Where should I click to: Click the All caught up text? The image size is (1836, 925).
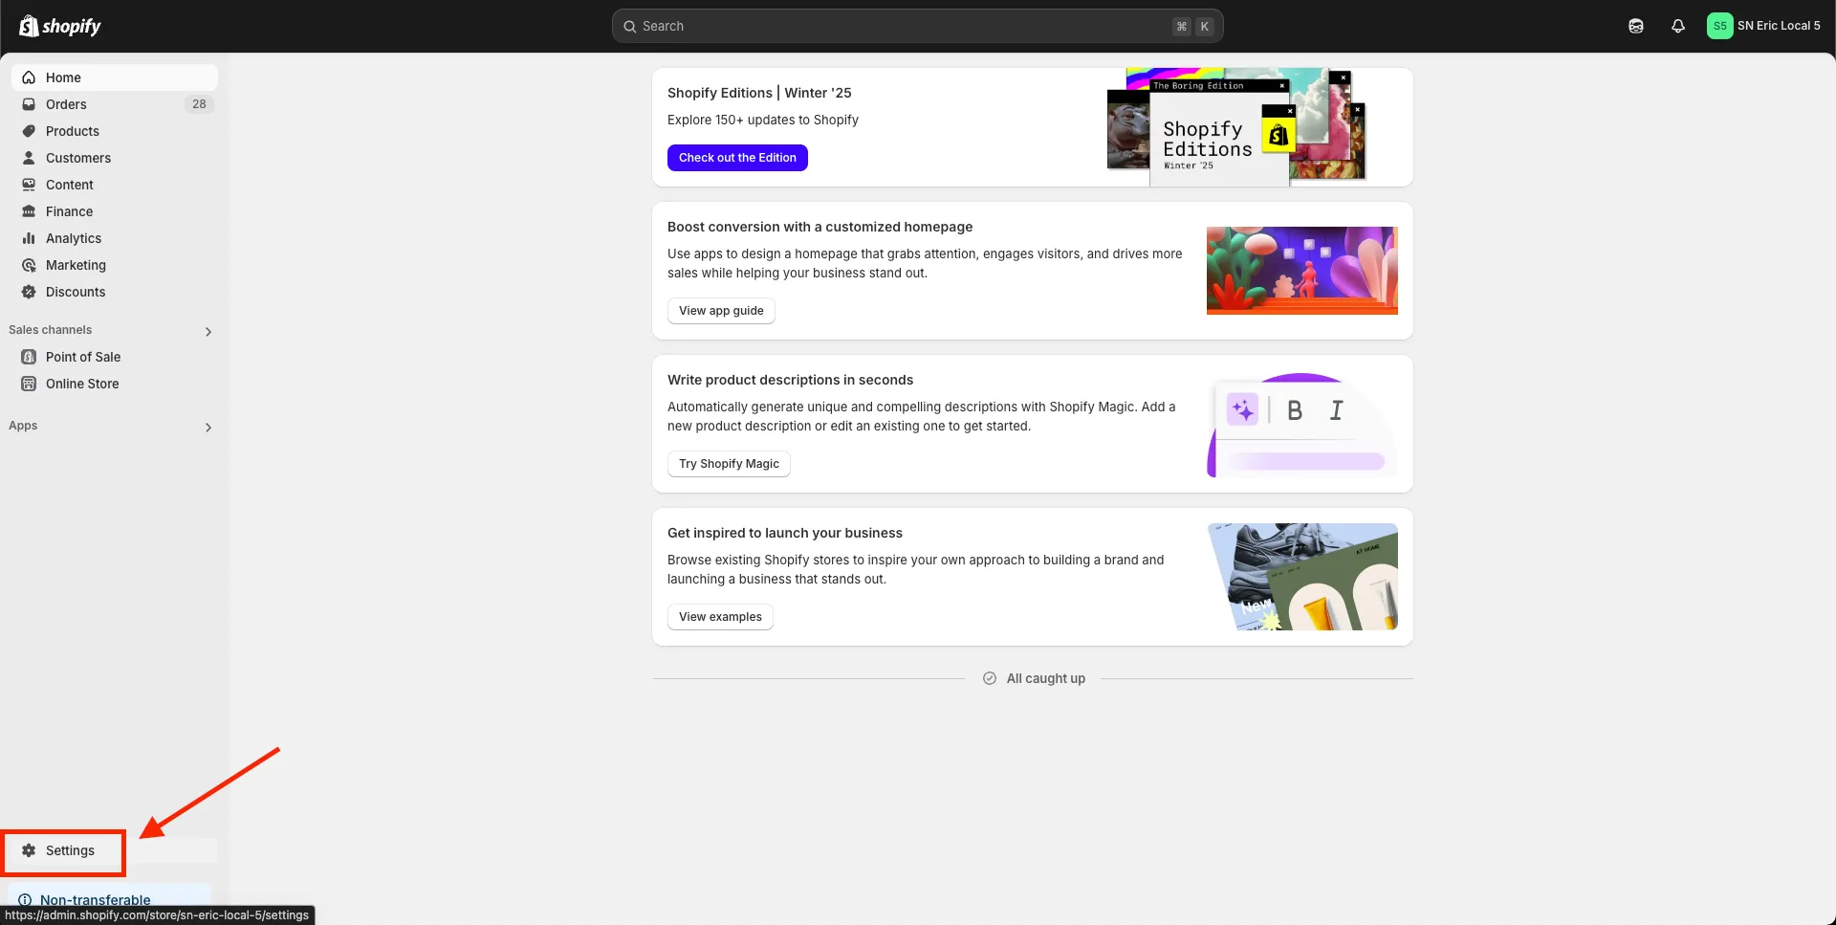point(1046,678)
